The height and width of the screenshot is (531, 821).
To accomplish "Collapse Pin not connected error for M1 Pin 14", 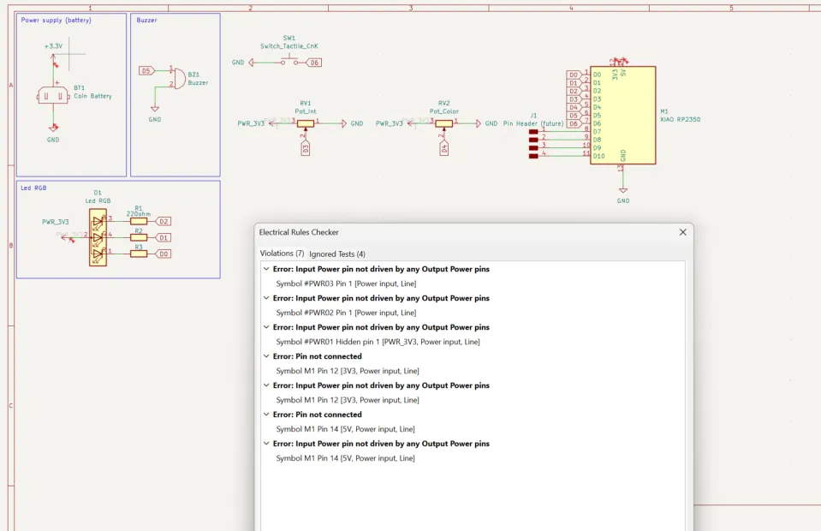I will click(266, 415).
